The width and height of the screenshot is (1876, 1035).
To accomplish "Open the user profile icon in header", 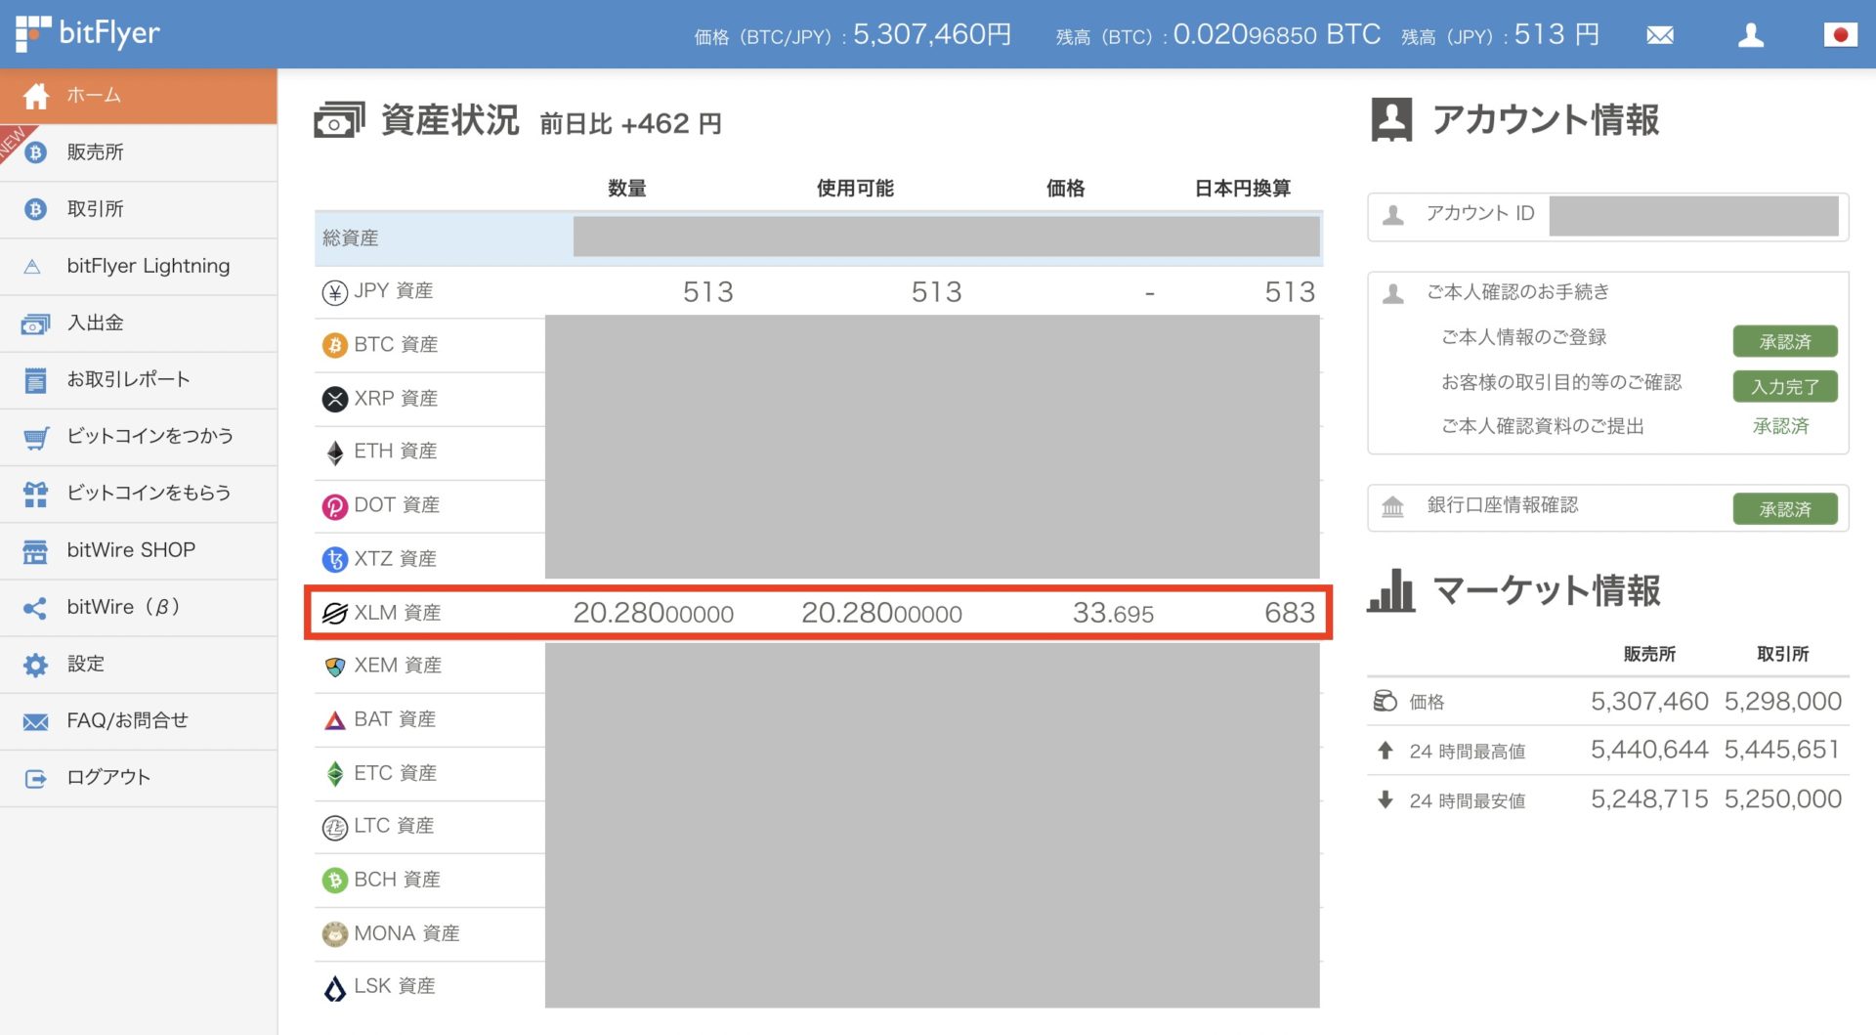I will pyautogui.click(x=1750, y=36).
